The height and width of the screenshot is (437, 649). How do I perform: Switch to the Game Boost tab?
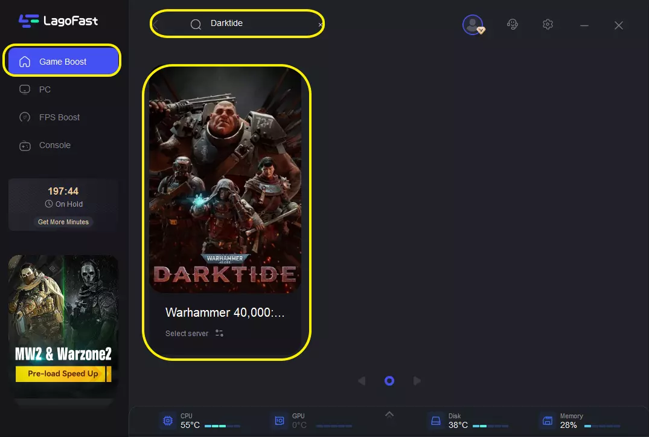pos(63,62)
